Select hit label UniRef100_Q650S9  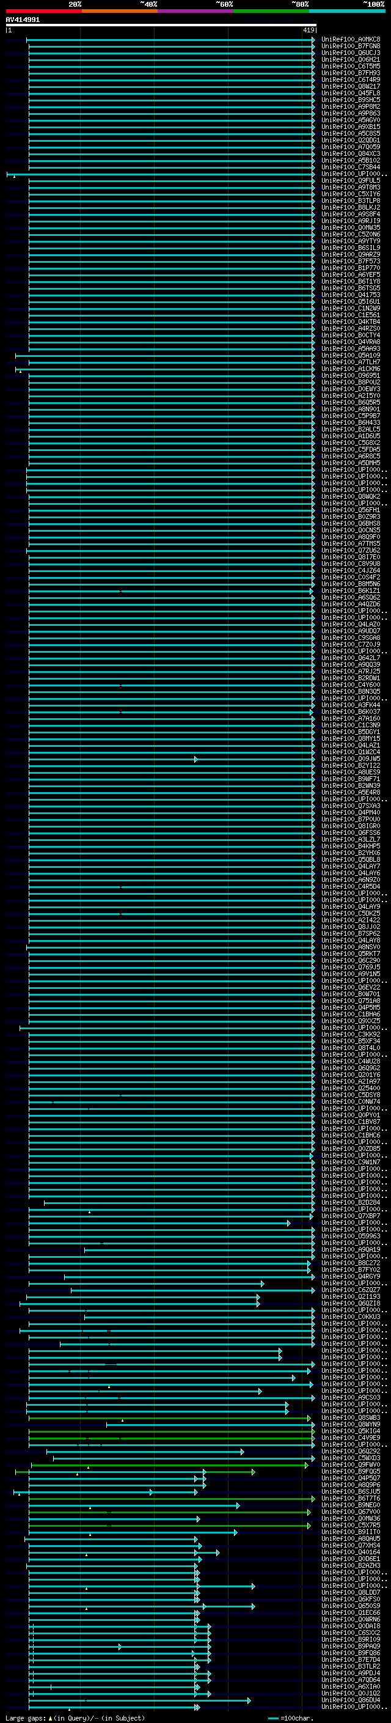[x=350, y=1607]
